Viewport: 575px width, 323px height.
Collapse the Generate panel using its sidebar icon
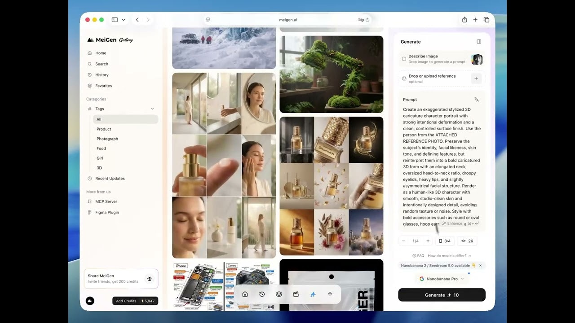479,42
